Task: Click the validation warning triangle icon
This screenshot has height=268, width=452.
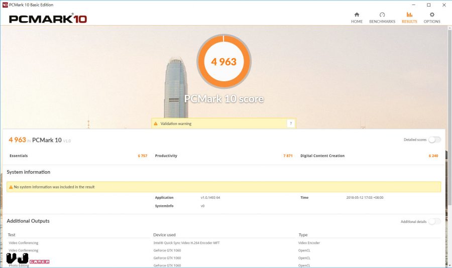Action: pos(156,123)
